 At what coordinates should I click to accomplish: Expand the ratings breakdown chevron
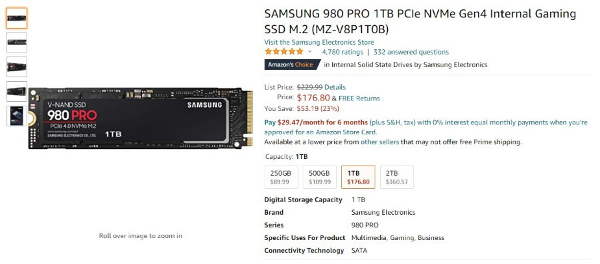pos(309,51)
